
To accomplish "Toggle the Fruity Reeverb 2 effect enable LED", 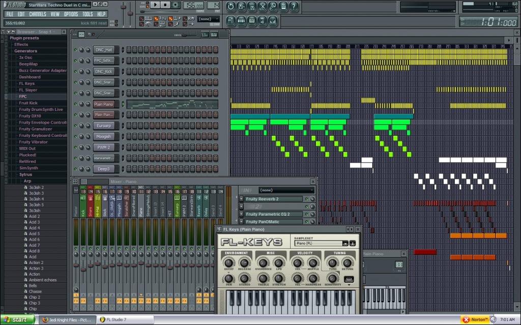I will point(306,199).
